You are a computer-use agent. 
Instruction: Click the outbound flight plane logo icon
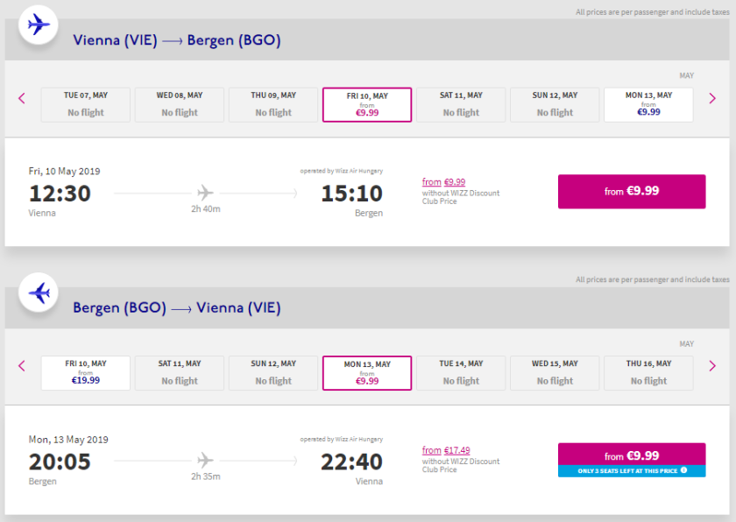click(39, 25)
